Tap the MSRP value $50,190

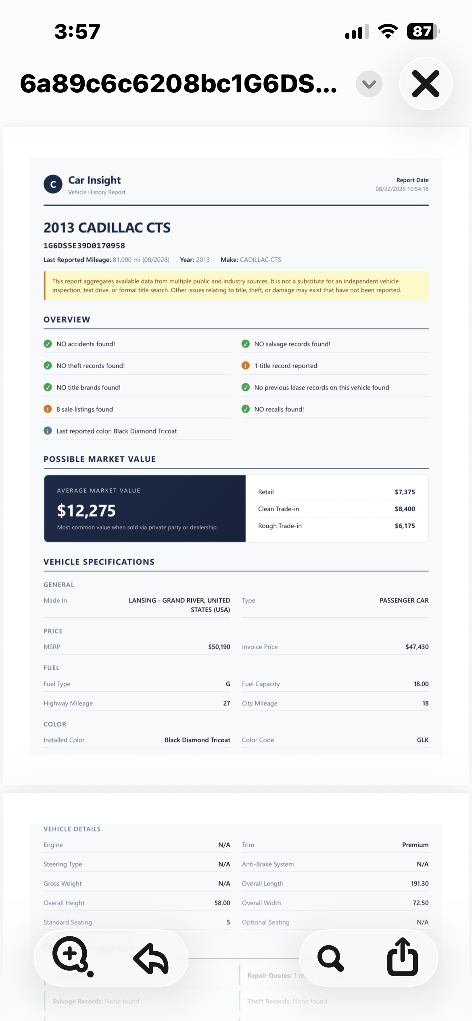point(219,647)
